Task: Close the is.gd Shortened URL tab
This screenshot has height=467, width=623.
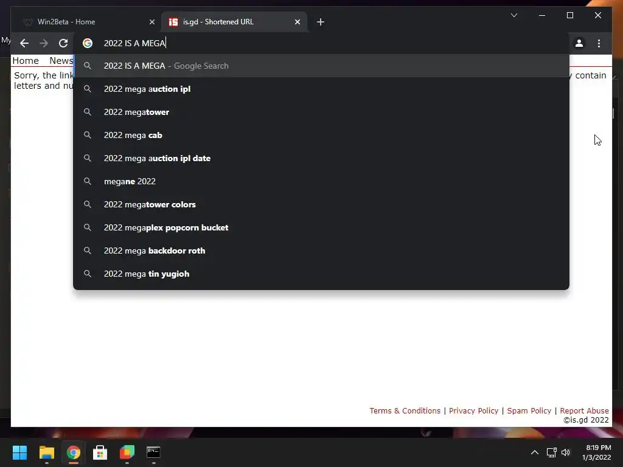Action: [x=297, y=22]
